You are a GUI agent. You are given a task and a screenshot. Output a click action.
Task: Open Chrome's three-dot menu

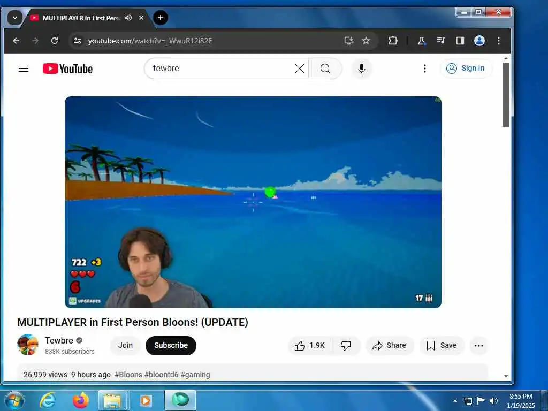point(499,41)
